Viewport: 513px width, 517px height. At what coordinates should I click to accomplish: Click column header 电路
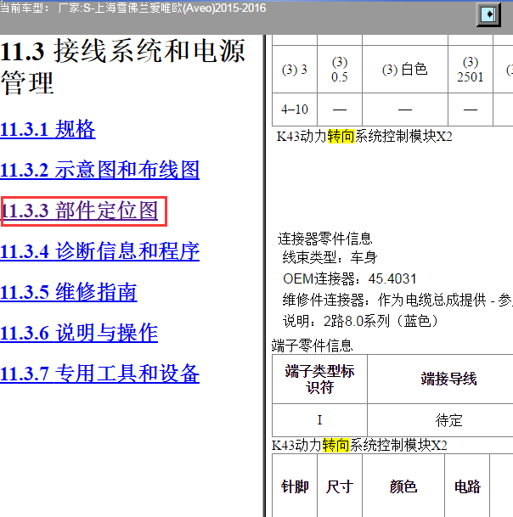pyautogui.click(x=467, y=486)
